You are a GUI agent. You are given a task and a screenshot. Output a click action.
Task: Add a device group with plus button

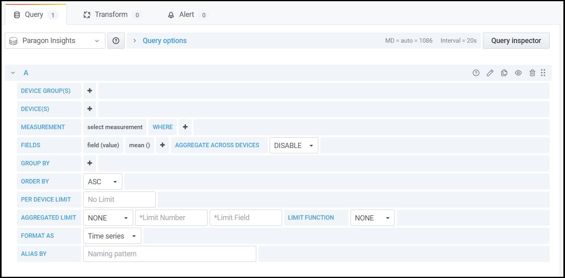click(x=90, y=91)
